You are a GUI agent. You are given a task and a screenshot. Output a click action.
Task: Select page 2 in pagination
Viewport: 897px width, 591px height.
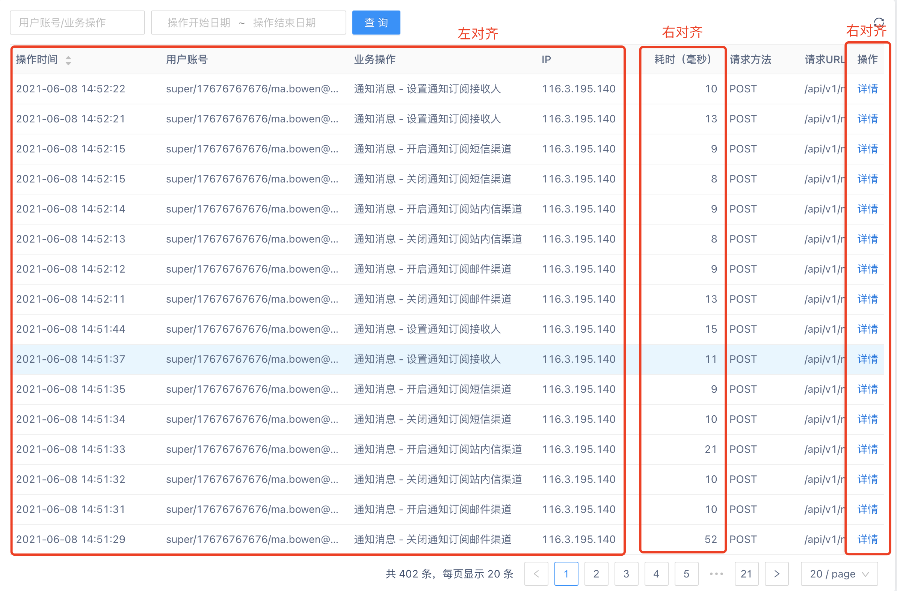(x=596, y=574)
